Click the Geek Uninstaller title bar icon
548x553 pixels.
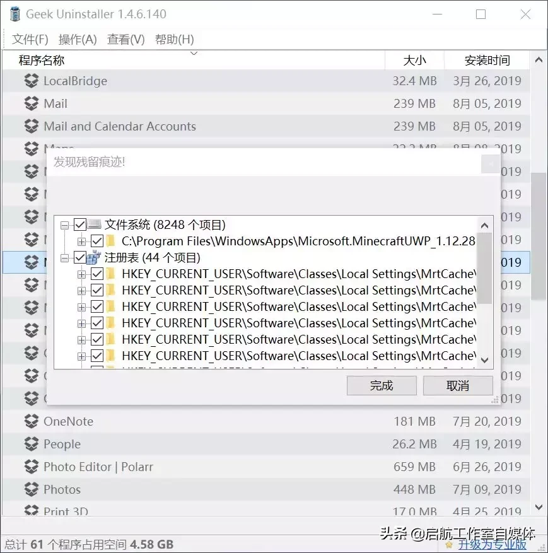15,14
